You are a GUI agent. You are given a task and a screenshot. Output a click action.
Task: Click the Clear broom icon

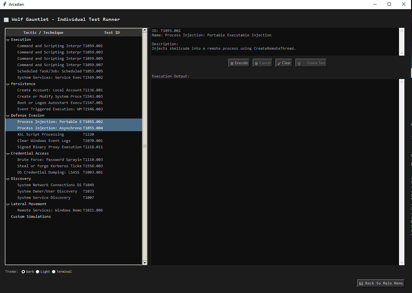pyautogui.click(x=279, y=63)
